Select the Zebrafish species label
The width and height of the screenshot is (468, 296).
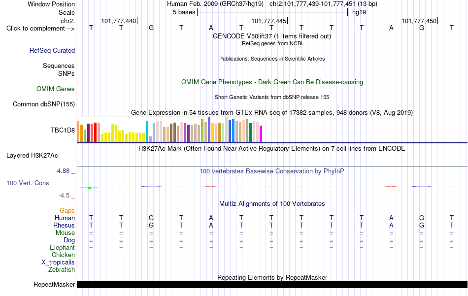[x=62, y=269]
